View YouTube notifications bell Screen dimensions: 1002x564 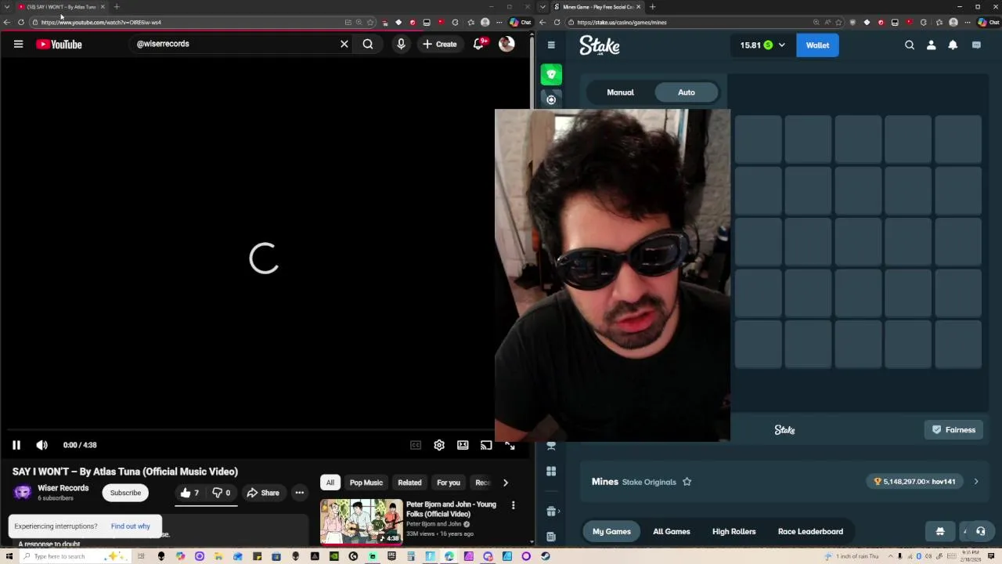coord(478,44)
